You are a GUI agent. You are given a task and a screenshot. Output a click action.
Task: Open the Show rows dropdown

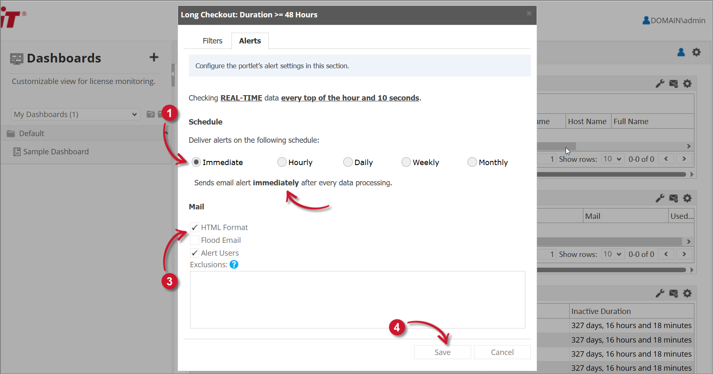(x=612, y=158)
